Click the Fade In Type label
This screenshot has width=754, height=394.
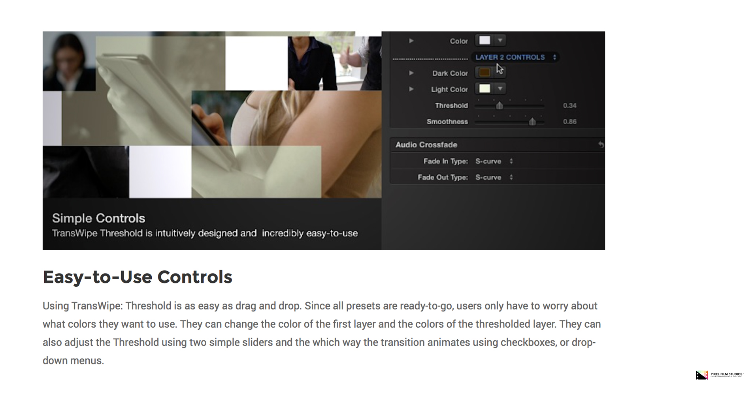(x=446, y=161)
